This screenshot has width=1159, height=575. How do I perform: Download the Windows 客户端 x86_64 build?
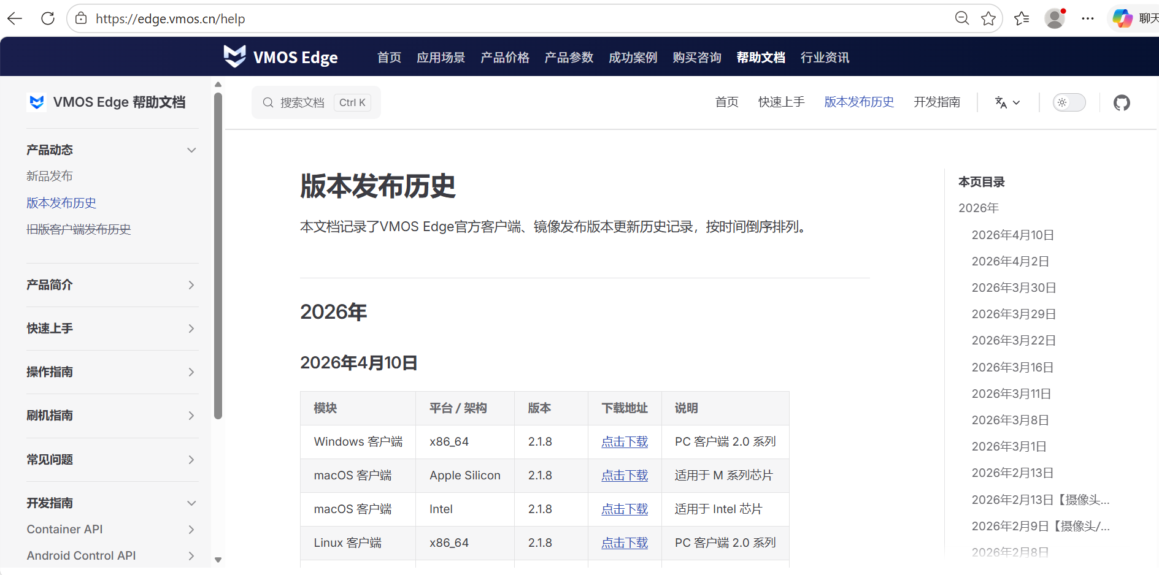(625, 441)
